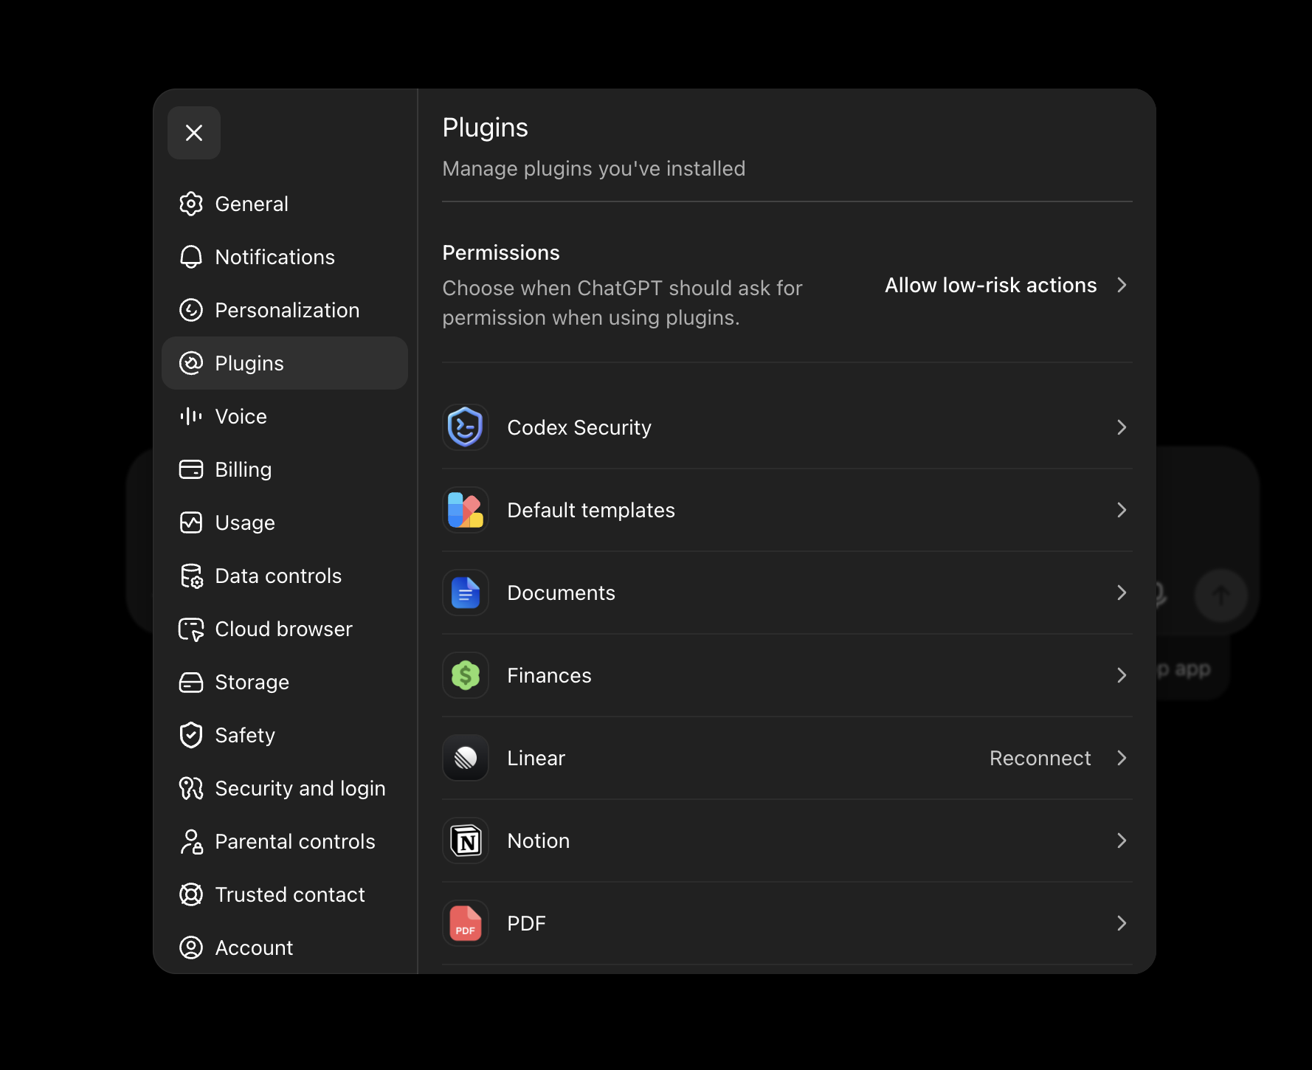
Task: Select Security and login section
Action: click(x=285, y=788)
